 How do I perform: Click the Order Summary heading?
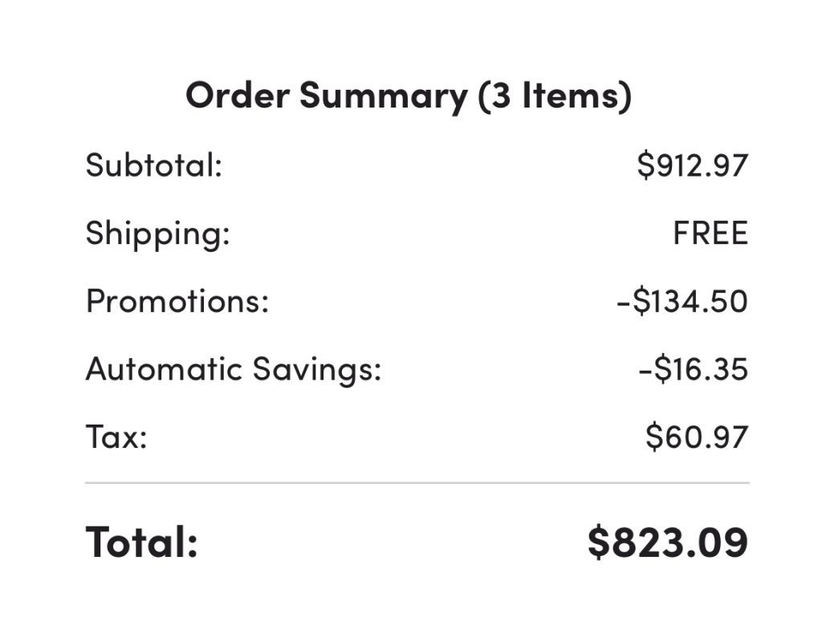pyautogui.click(x=326, y=96)
